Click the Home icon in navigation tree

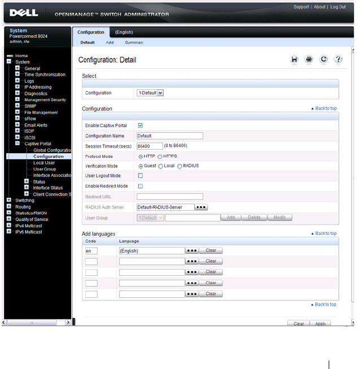coord(10,56)
